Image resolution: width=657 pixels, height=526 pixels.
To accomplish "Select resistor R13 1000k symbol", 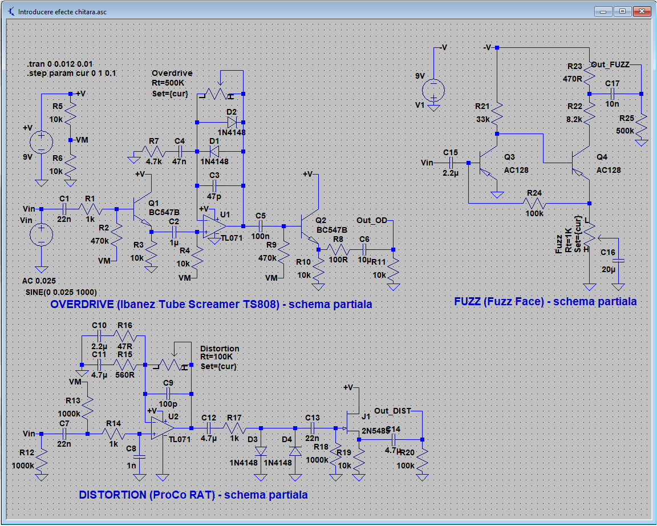I will pyautogui.click(x=87, y=407).
